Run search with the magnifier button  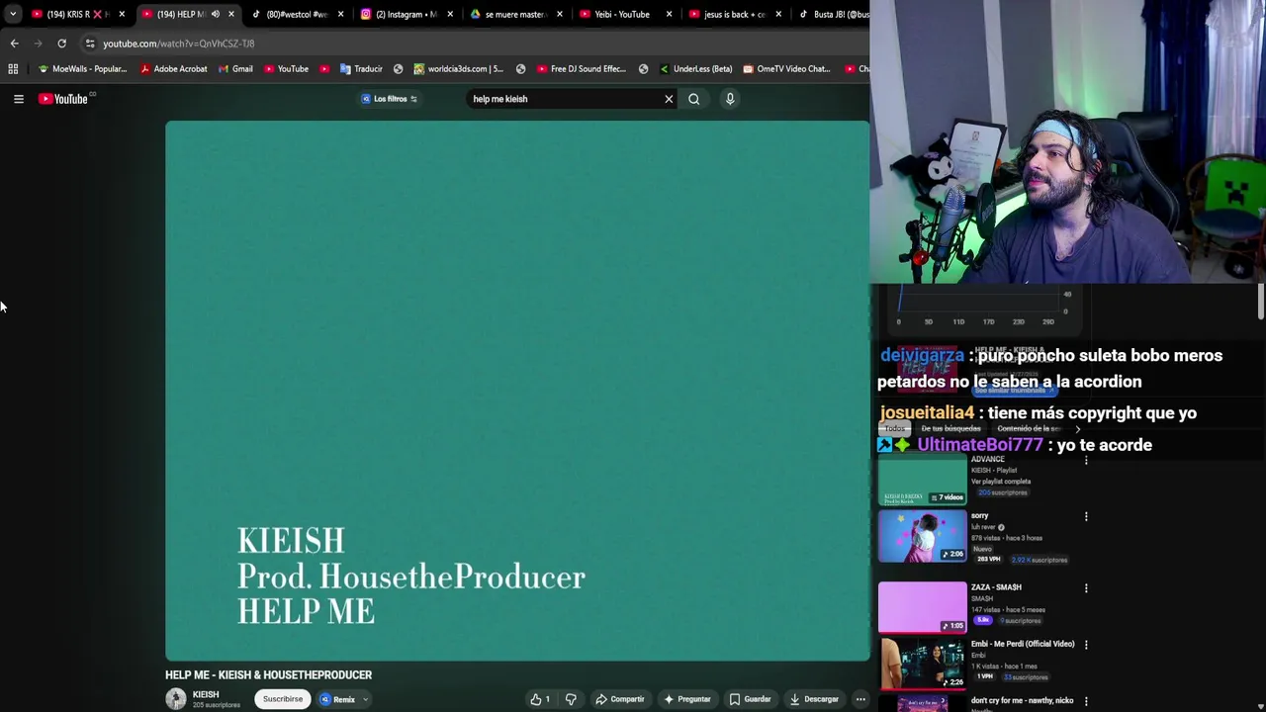(693, 99)
